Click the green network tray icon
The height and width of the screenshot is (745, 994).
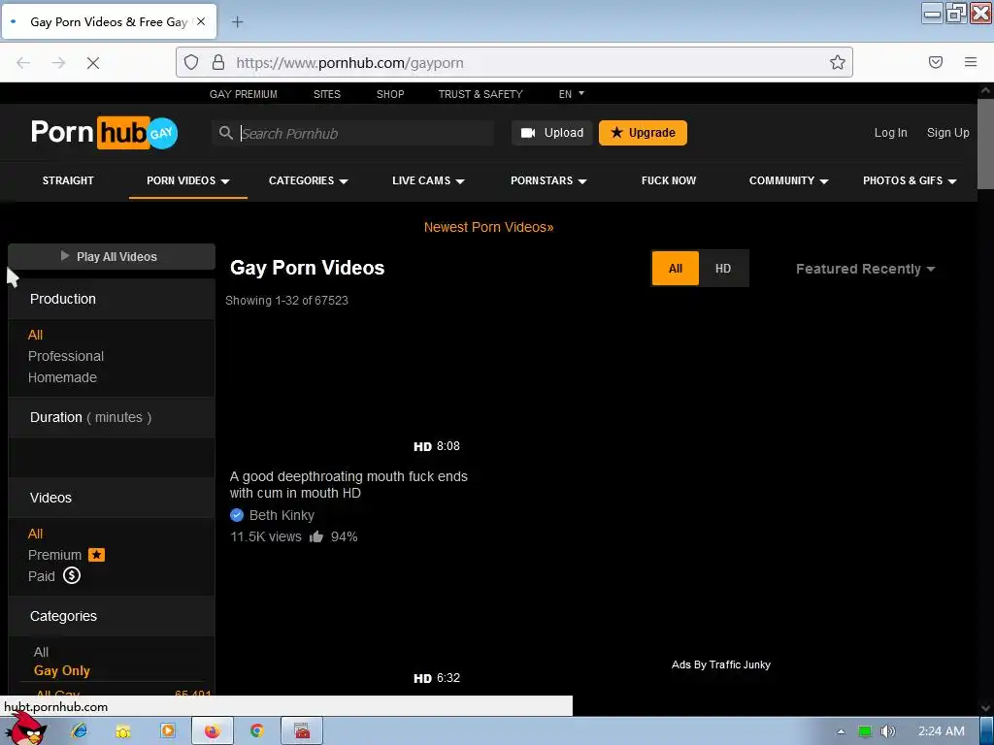(x=865, y=731)
